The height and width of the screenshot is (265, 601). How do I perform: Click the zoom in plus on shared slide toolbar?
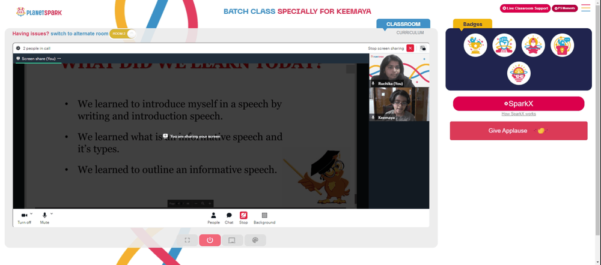(x=210, y=203)
